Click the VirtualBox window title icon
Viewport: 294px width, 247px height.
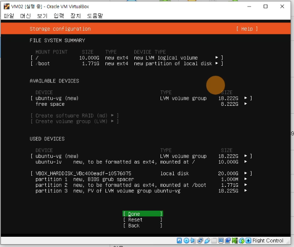[x=7, y=7]
